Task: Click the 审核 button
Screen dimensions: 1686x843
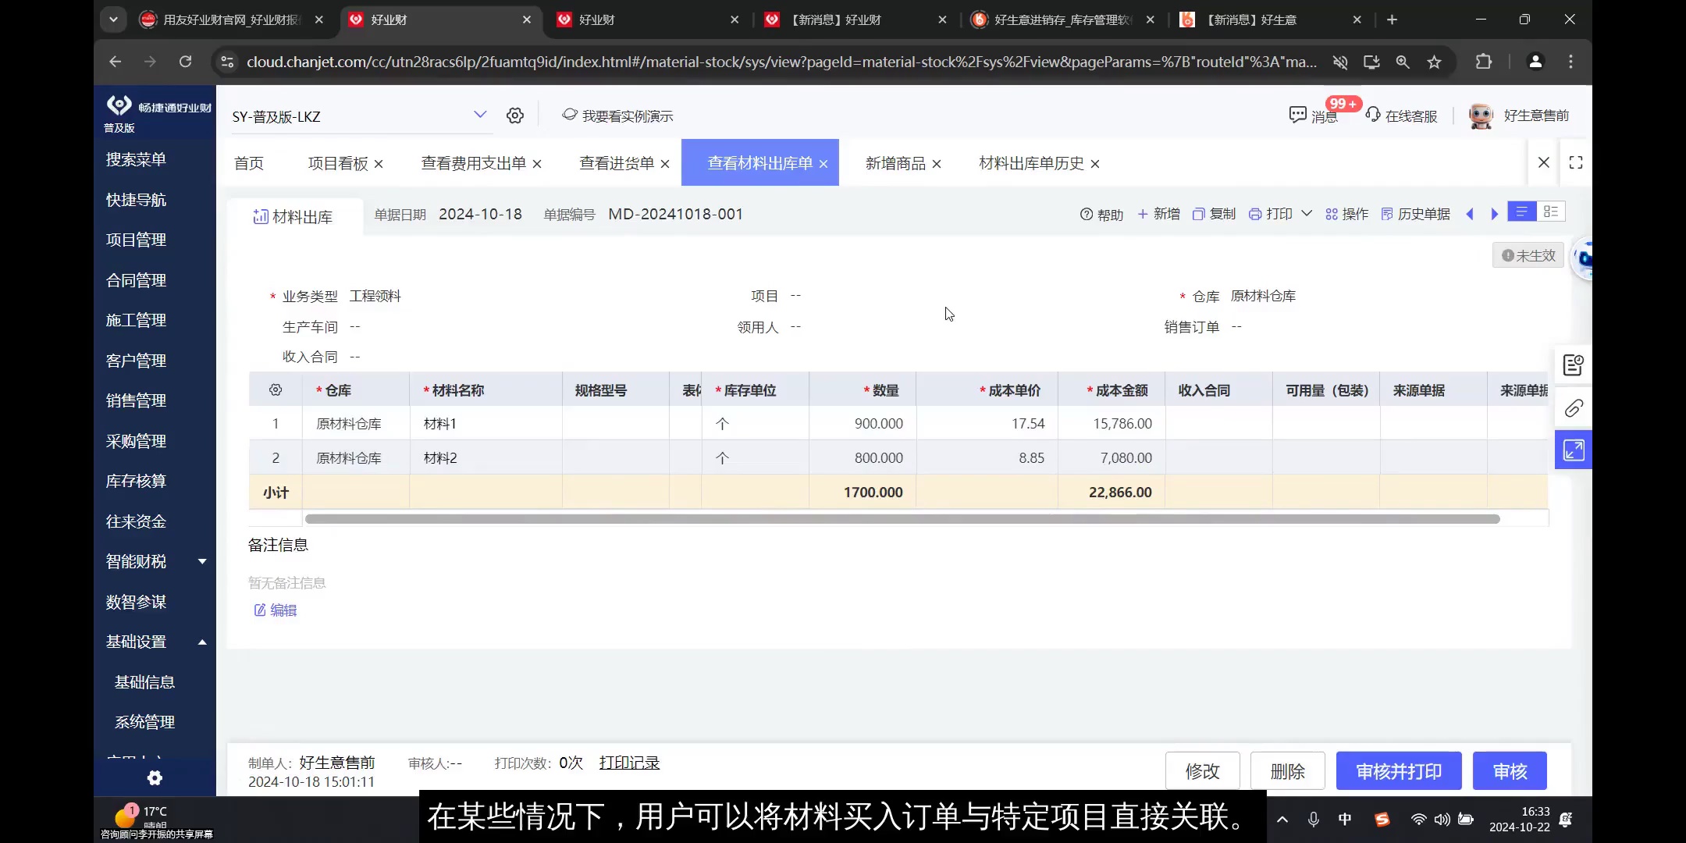Action: (x=1510, y=771)
